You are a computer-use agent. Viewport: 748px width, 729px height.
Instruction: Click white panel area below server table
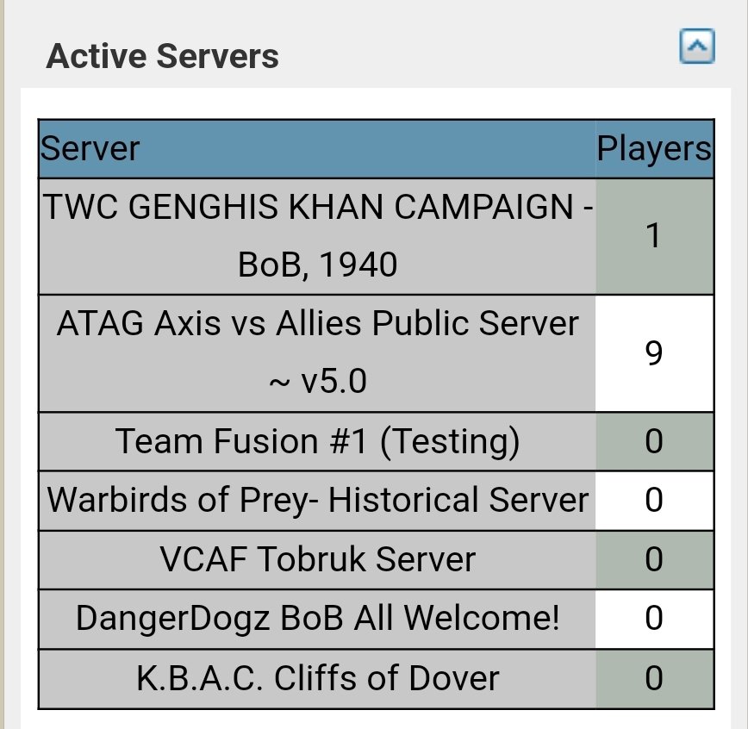(x=376, y=720)
